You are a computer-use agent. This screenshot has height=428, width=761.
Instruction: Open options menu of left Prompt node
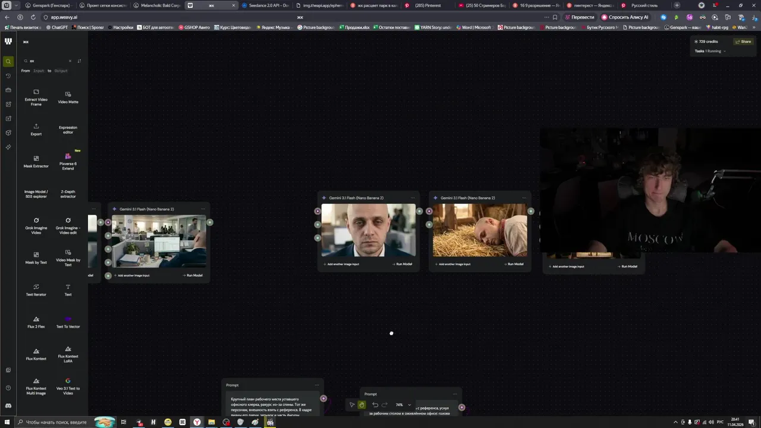click(316, 385)
